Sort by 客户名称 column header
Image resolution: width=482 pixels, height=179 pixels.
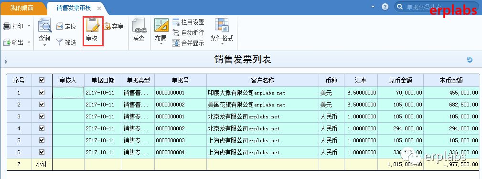pos(263,81)
